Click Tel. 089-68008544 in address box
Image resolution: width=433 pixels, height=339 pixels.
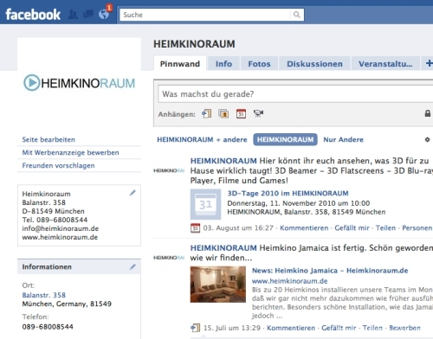[x=55, y=220]
